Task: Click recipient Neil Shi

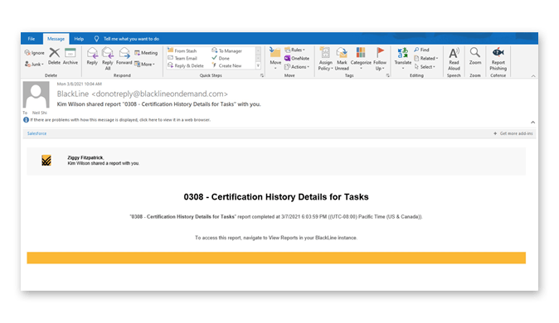Action: pos(40,113)
